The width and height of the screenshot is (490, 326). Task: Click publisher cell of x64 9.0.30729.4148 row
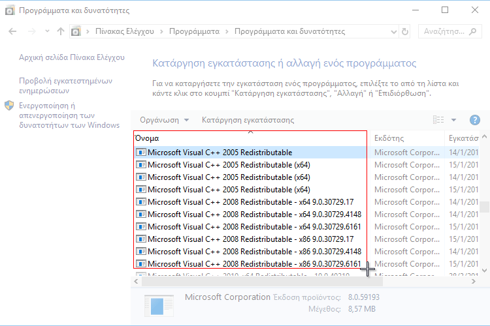point(407,215)
